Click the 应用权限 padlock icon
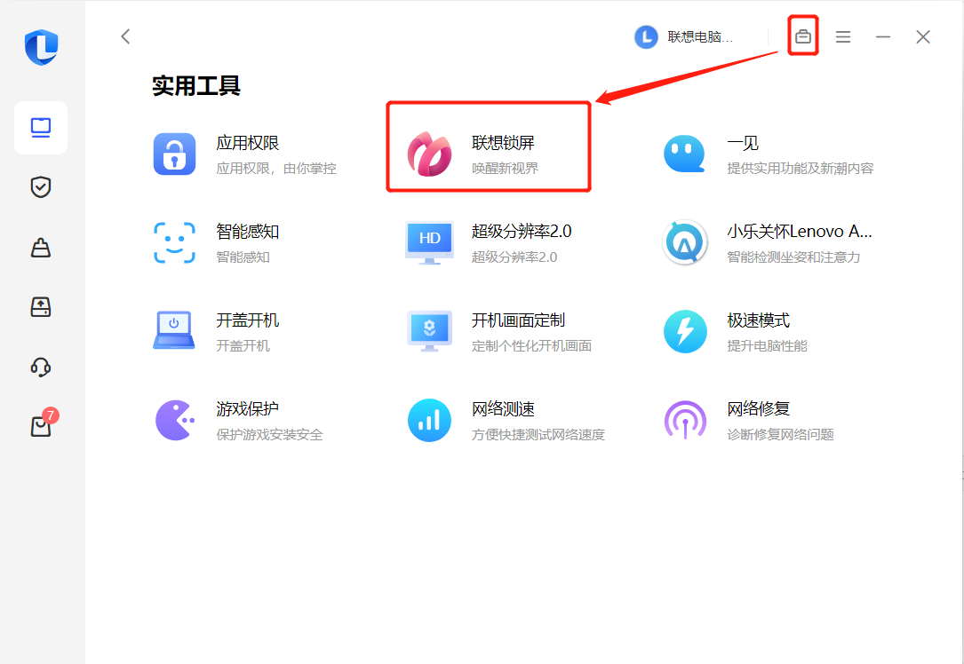 coord(175,154)
